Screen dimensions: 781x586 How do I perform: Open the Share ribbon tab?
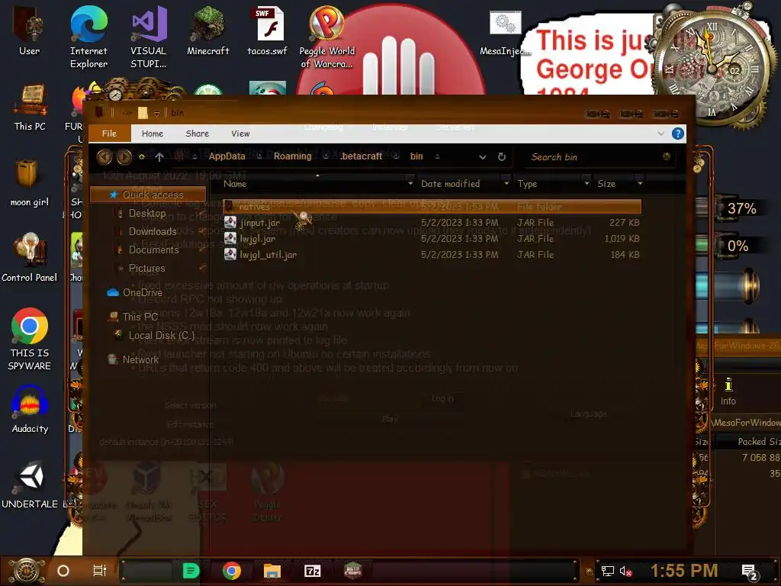pos(198,134)
